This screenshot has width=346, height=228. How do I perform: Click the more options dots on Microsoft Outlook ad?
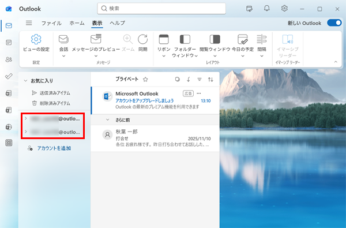click(x=199, y=94)
